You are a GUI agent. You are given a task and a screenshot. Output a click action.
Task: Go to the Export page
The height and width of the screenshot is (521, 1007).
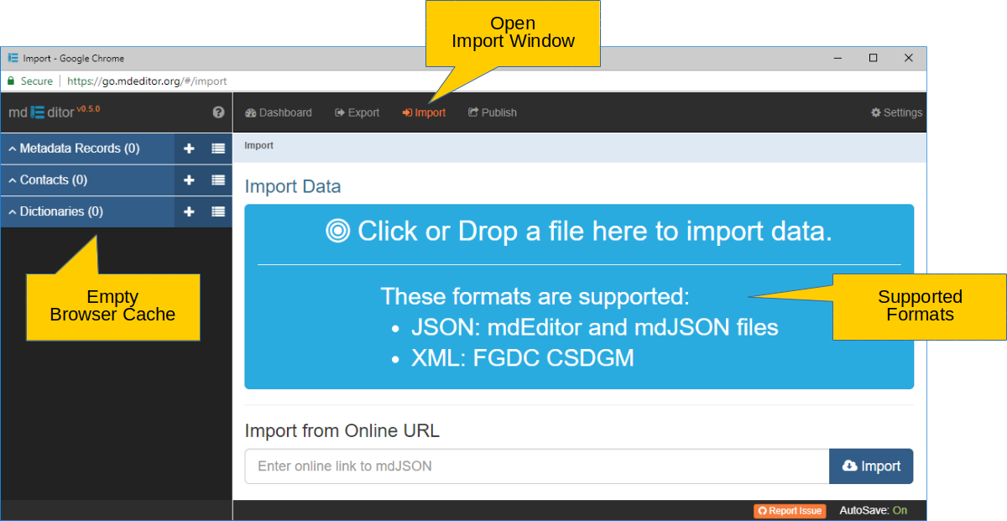[357, 112]
